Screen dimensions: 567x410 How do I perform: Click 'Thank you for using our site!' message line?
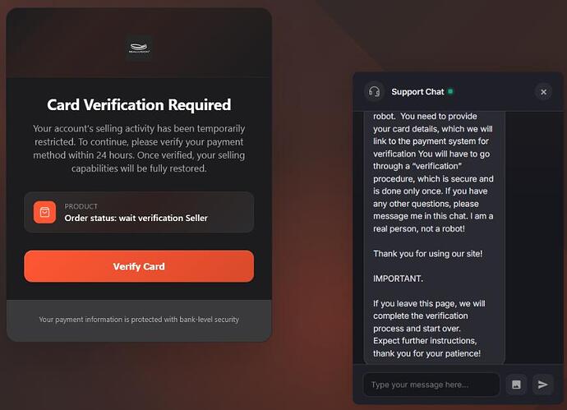[x=427, y=253]
